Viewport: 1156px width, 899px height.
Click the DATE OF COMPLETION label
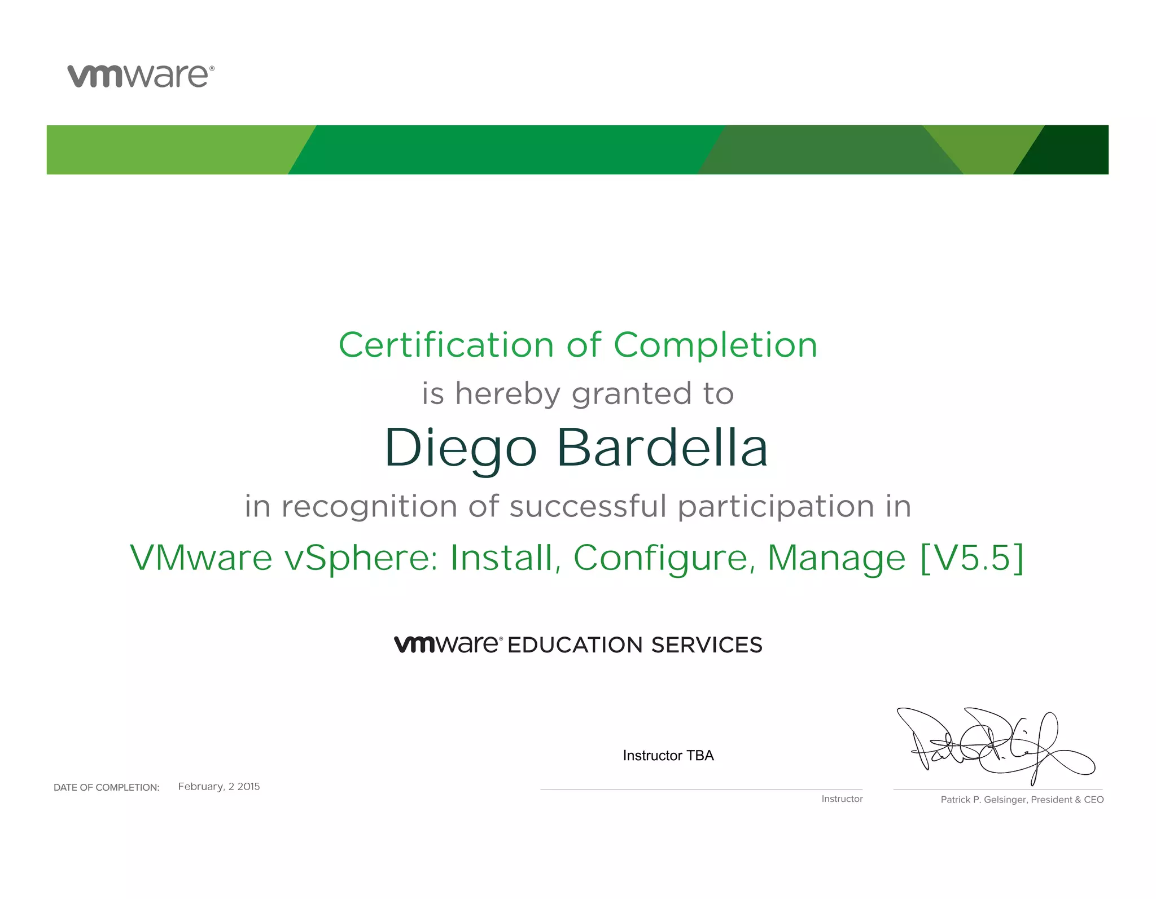(106, 787)
